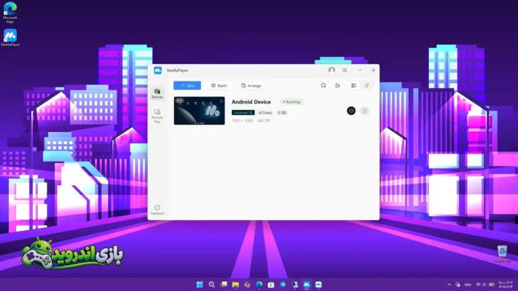Open Feedback in the sidebar
The height and width of the screenshot is (291, 518).
[157, 210]
